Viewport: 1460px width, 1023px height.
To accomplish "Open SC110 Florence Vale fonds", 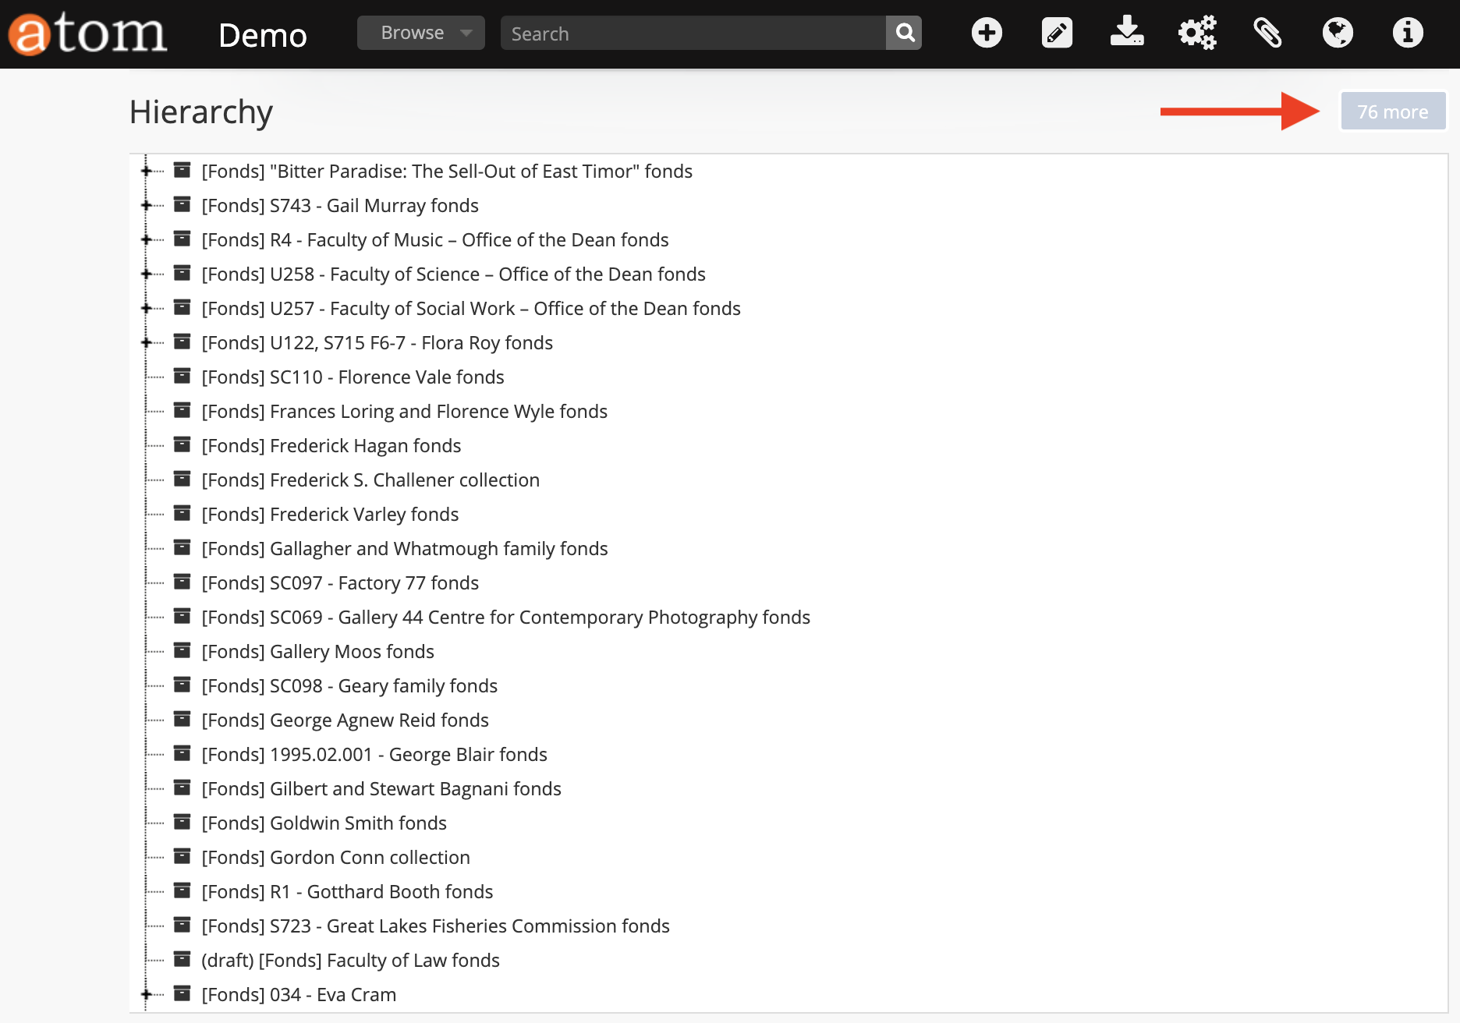I will 353,377.
